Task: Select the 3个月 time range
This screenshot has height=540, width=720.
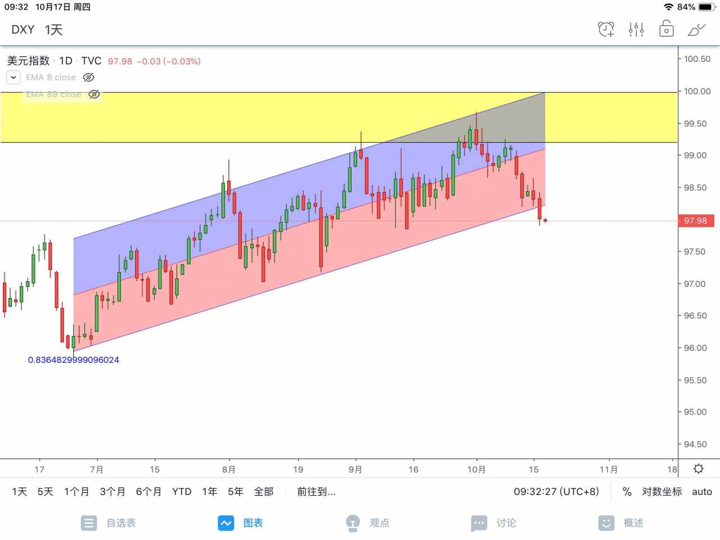Action: (112, 492)
